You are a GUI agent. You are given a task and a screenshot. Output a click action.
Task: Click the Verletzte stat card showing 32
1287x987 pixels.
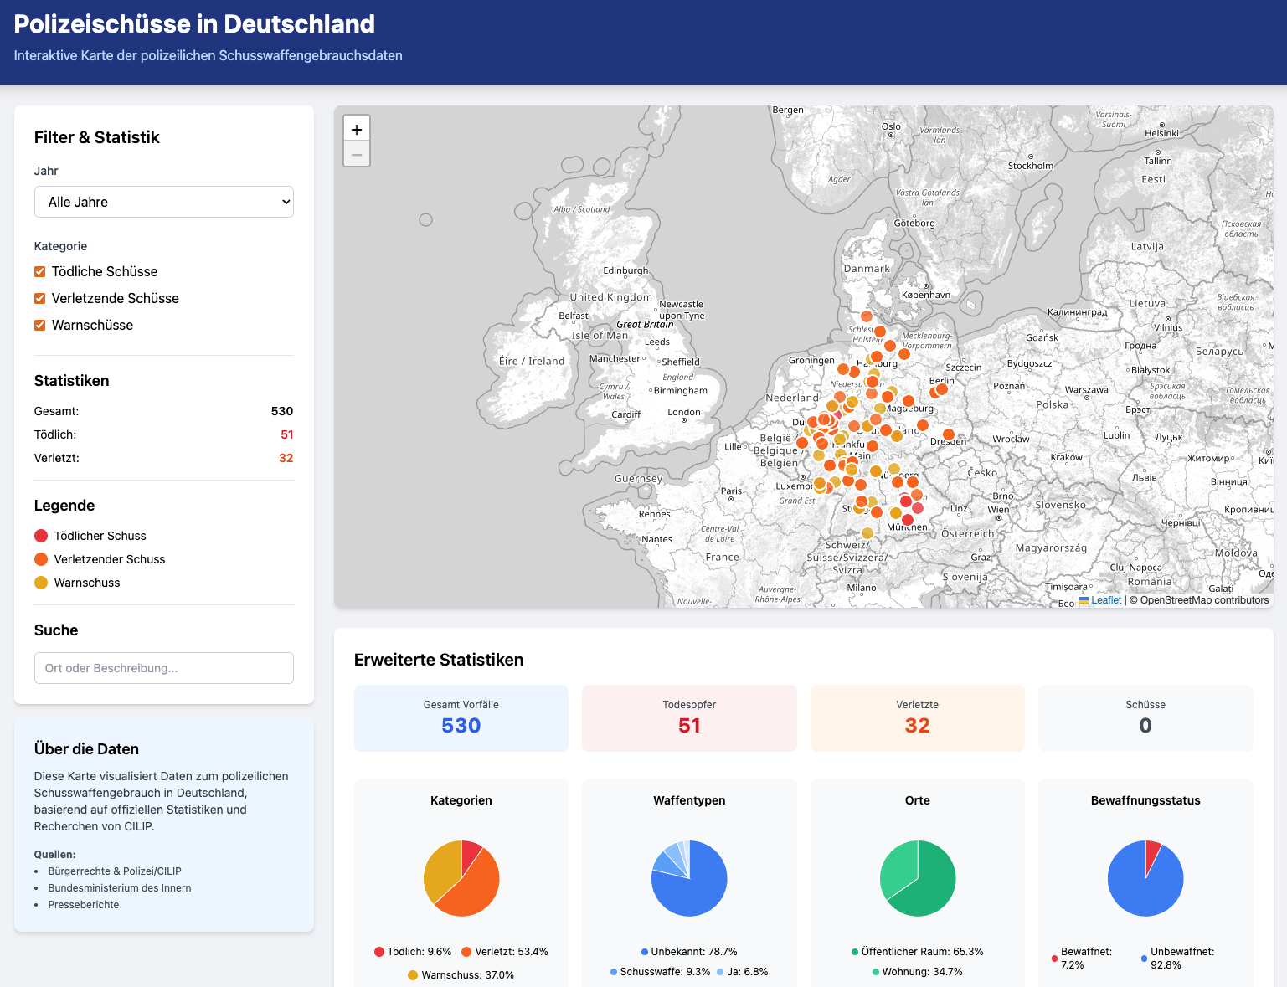(x=918, y=718)
